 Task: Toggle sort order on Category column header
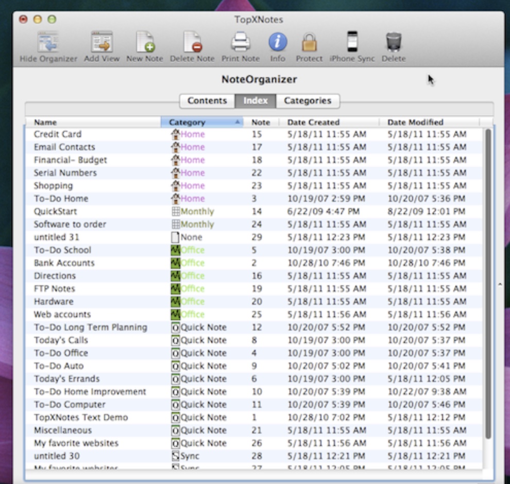(201, 123)
